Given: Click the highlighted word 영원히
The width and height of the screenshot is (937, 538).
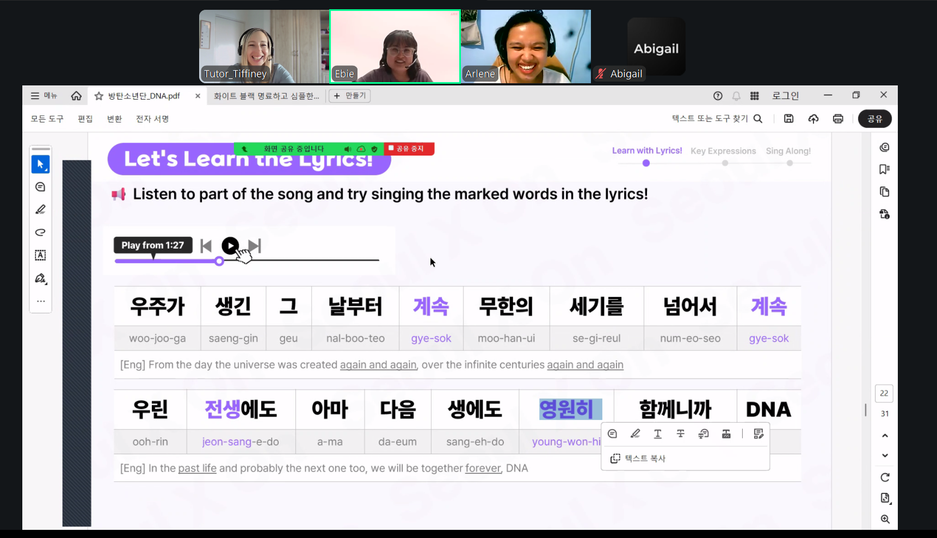Looking at the screenshot, I should click(570, 409).
